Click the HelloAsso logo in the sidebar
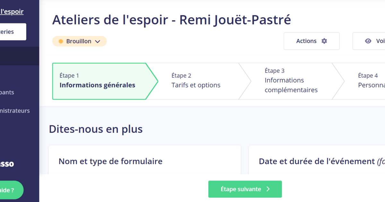The height and width of the screenshot is (202, 385). tap(7, 164)
